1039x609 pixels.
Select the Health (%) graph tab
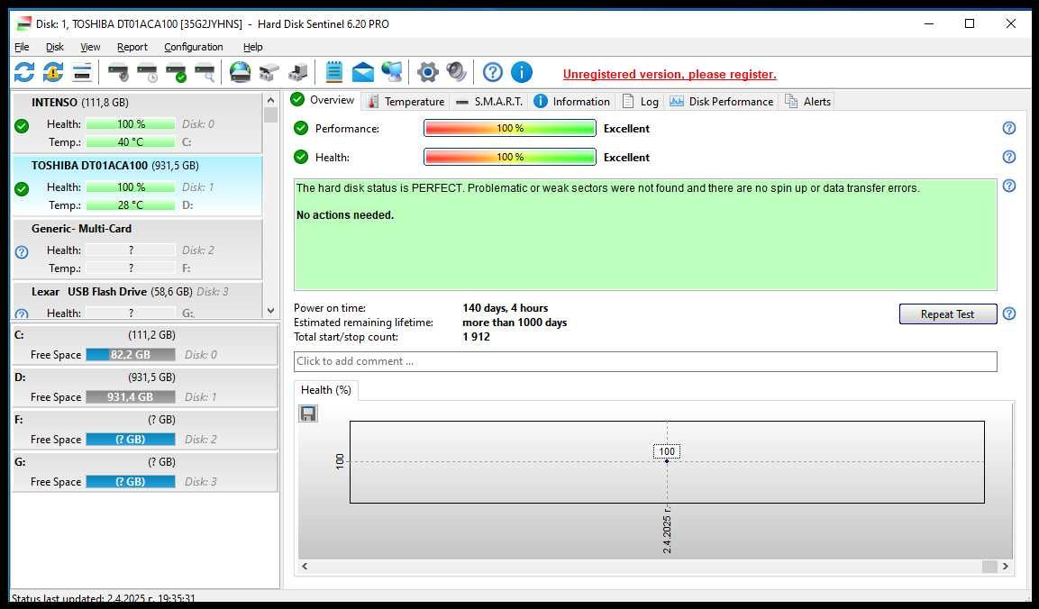(326, 390)
